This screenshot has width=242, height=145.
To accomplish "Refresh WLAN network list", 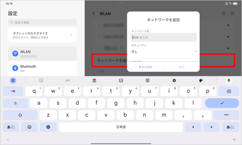I will [223, 14].
